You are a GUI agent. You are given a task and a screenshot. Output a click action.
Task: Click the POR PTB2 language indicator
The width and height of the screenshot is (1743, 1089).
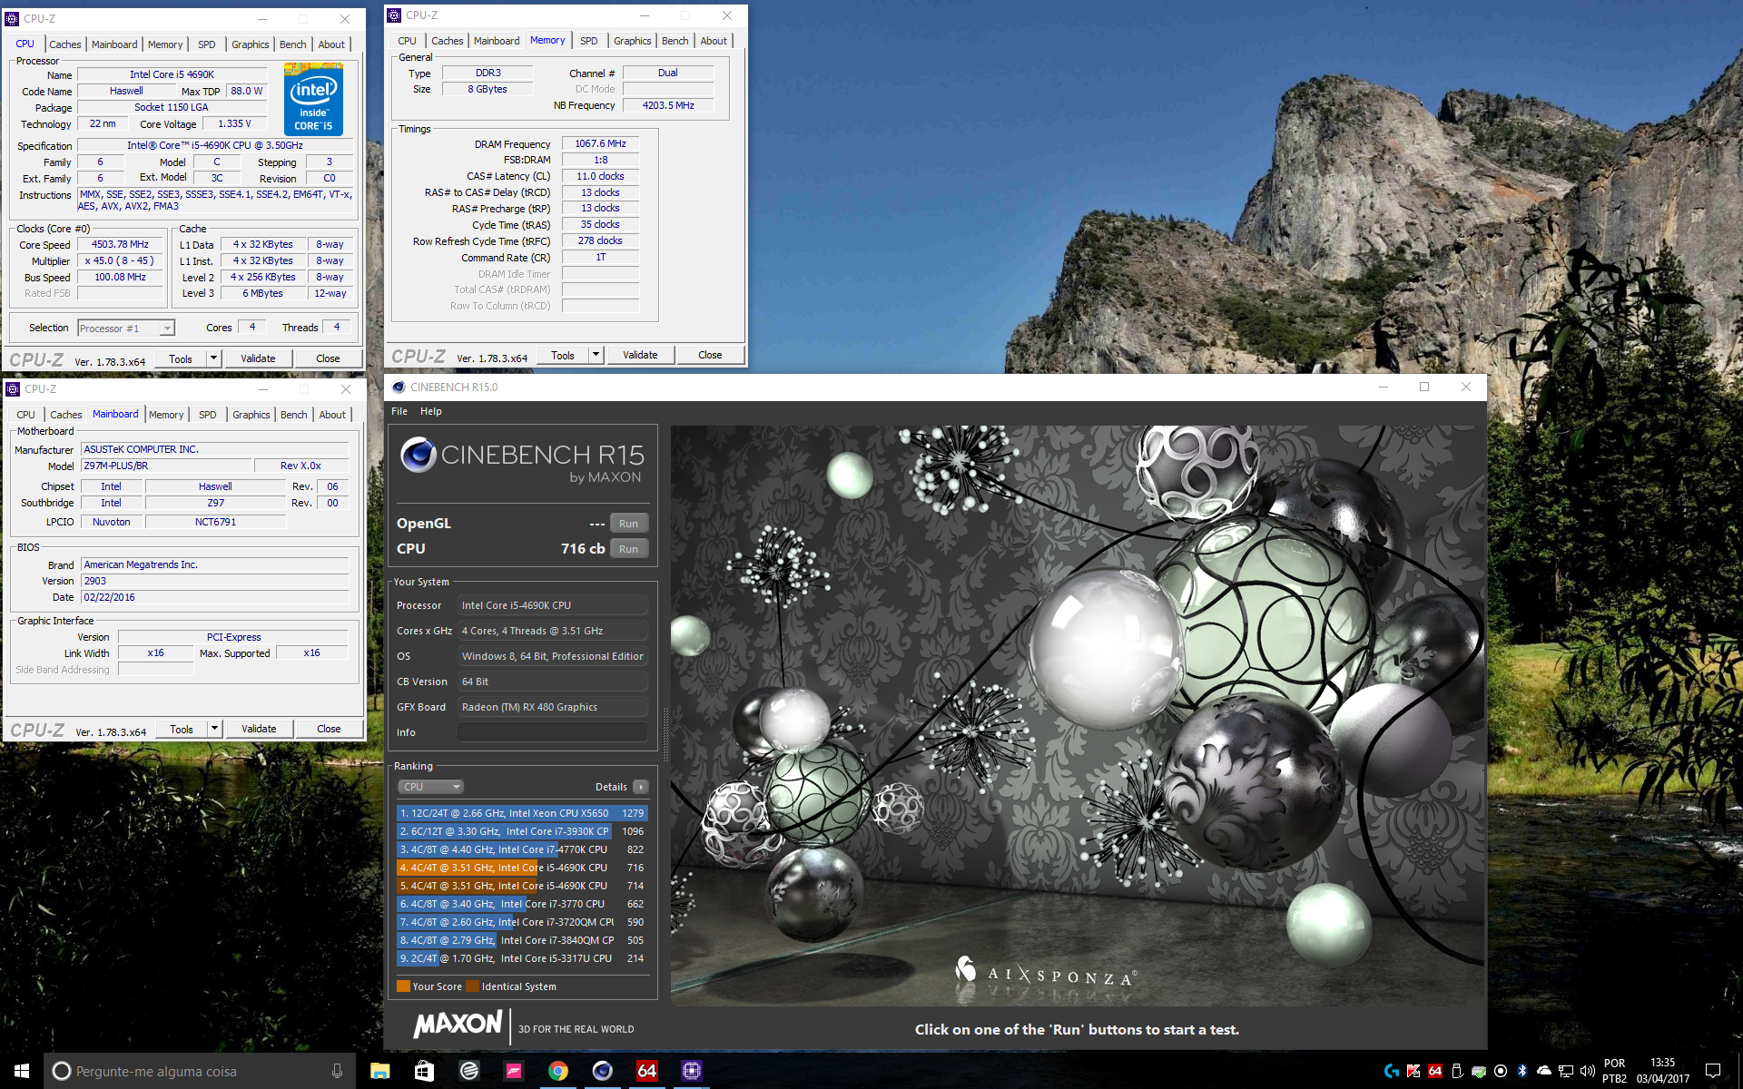(x=1614, y=1071)
